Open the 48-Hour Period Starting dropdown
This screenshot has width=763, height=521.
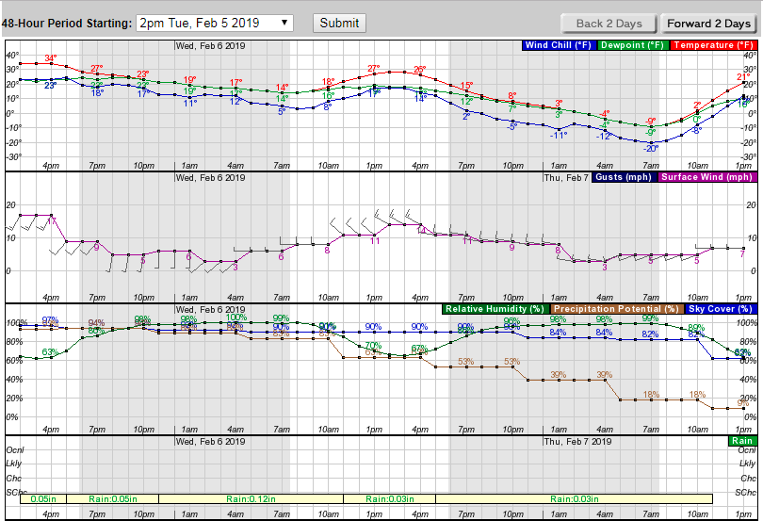215,23
